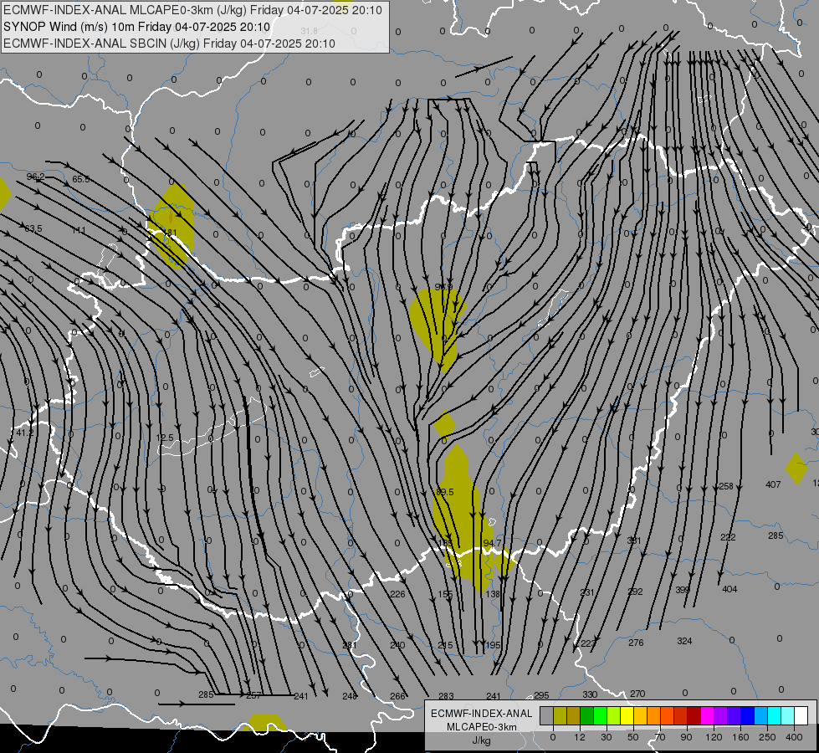Click map value 89.5
The image size is (819, 753).
click(444, 492)
